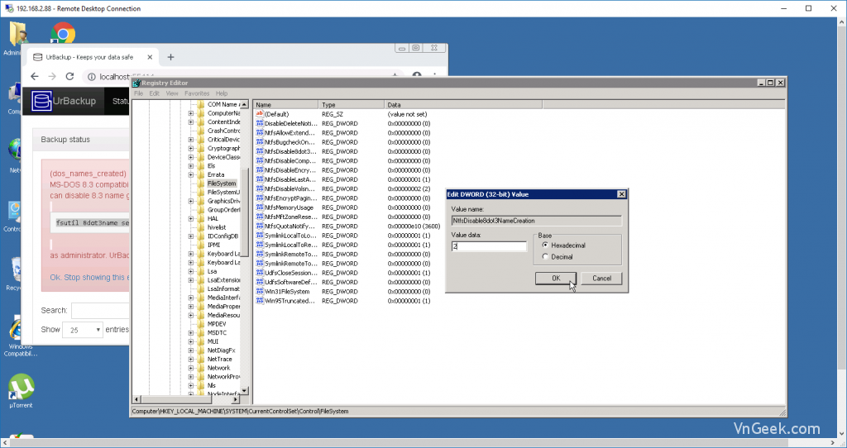Click the NtfsEncryptPagin... value icon
This screenshot has width=847, height=448.
click(x=259, y=198)
